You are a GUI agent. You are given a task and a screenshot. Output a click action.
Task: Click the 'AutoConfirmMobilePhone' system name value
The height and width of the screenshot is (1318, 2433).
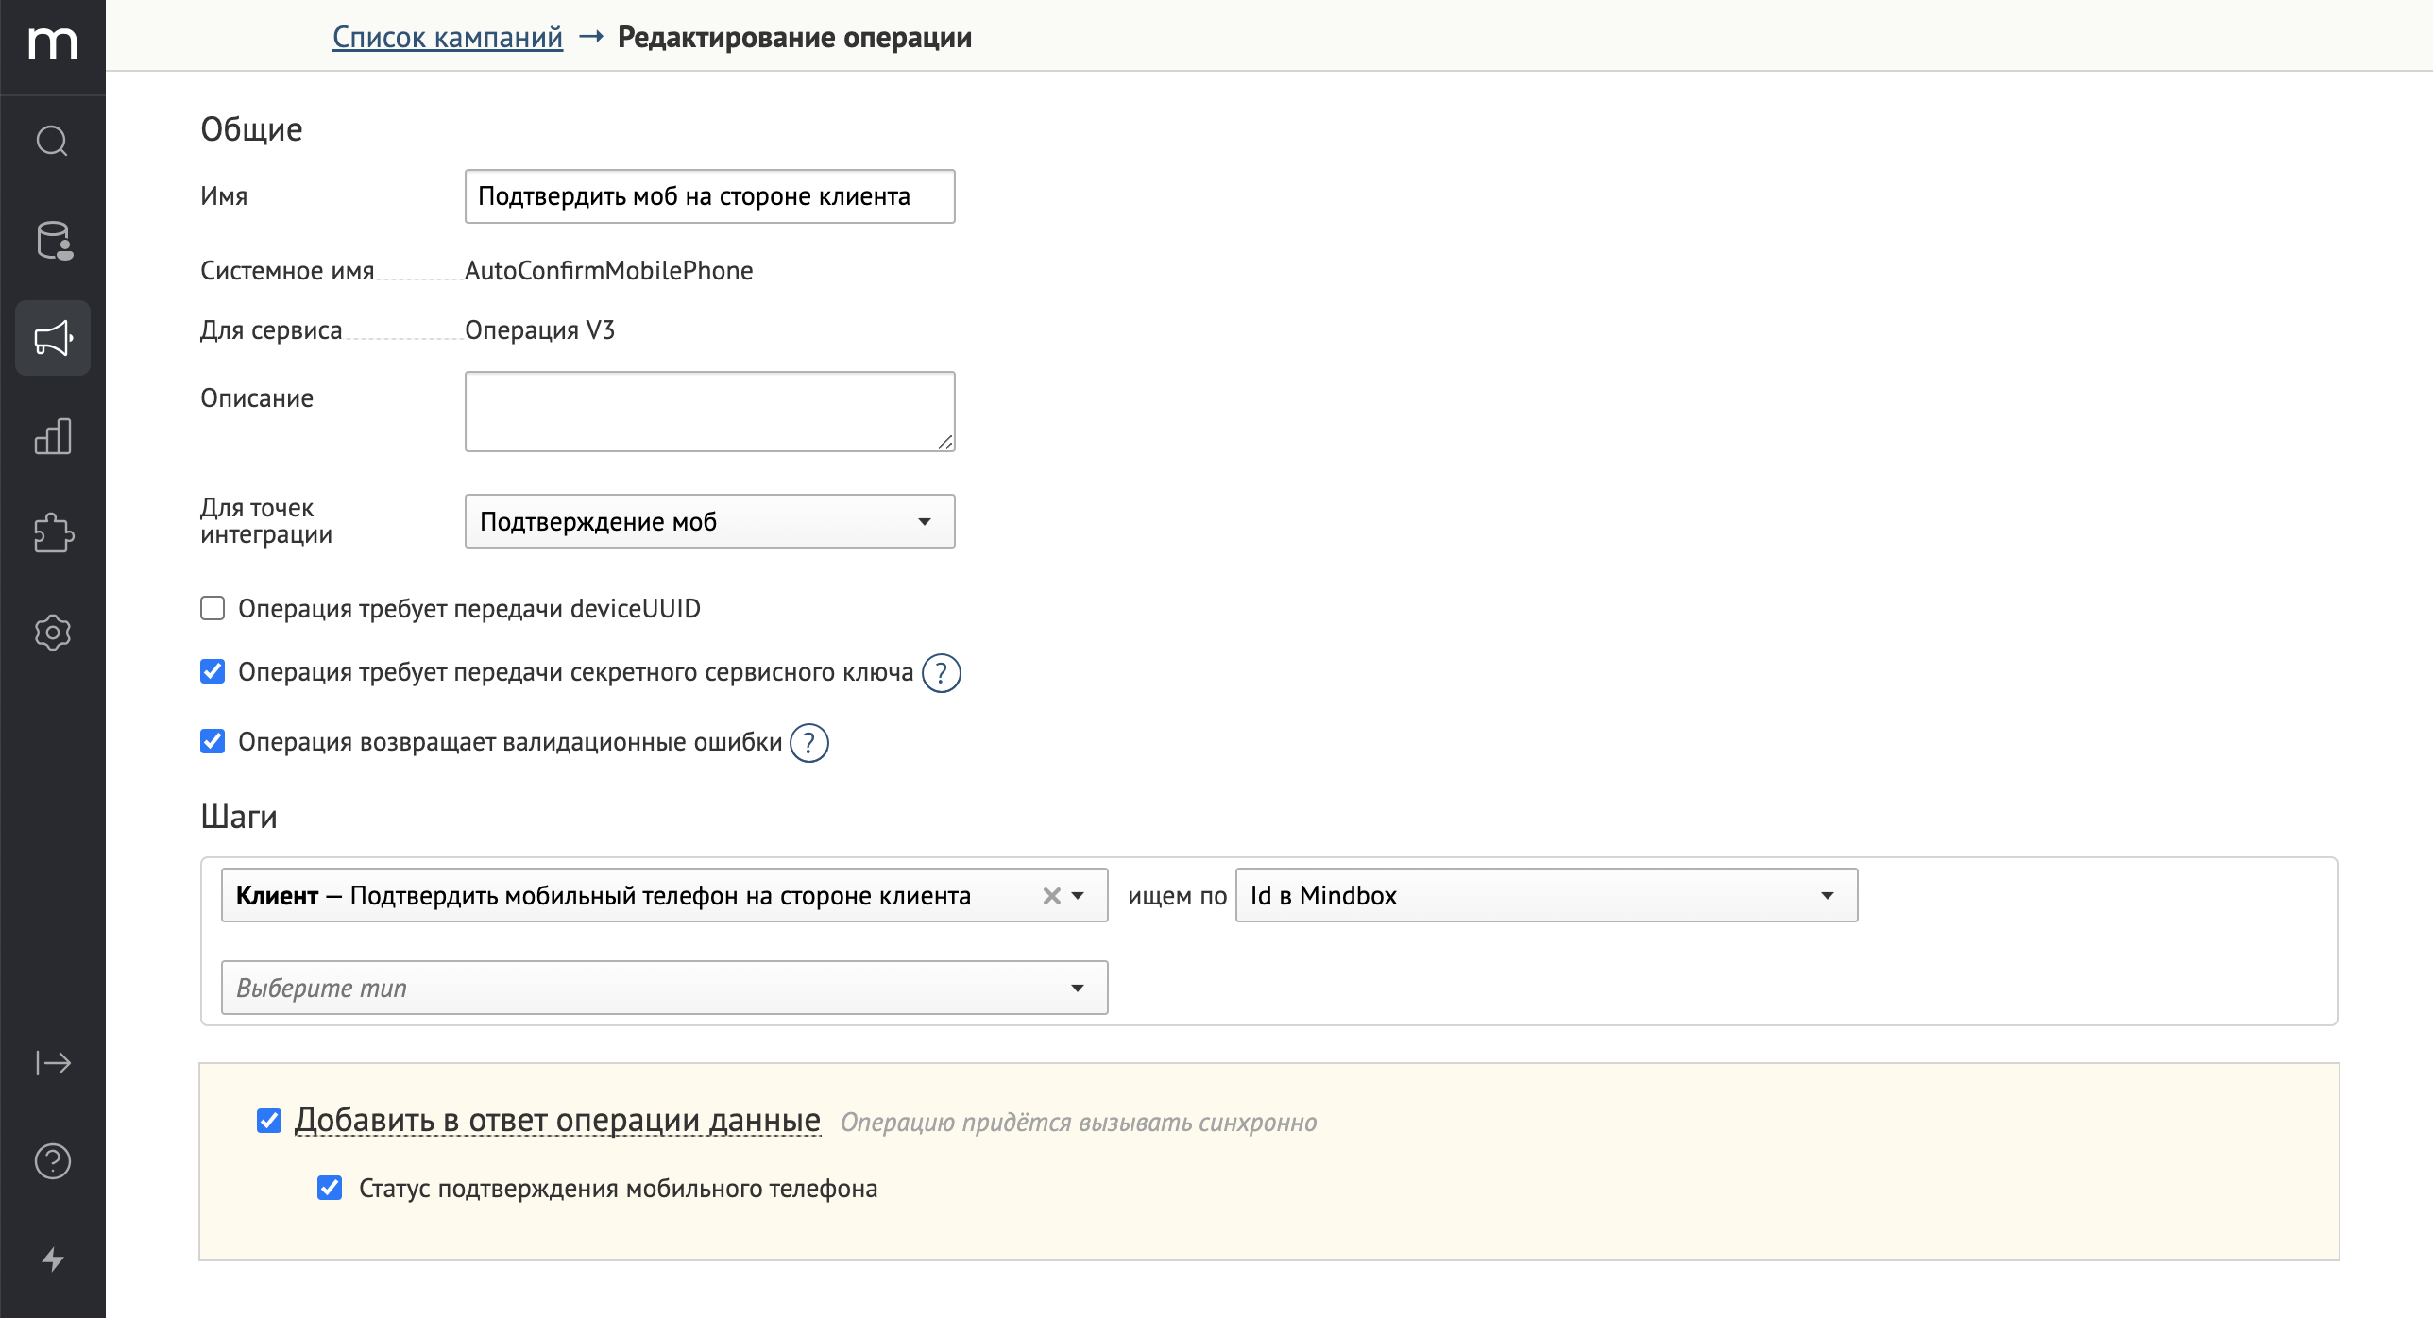click(x=609, y=271)
